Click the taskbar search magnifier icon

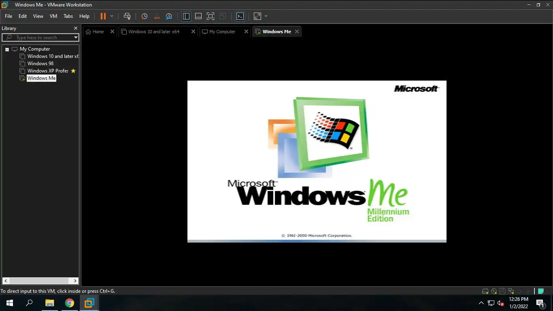point(29,303)
